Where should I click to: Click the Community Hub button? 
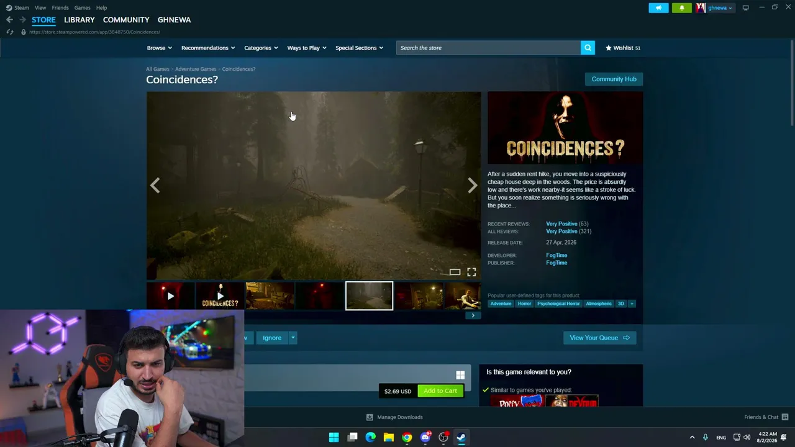(x=614, y=79)
